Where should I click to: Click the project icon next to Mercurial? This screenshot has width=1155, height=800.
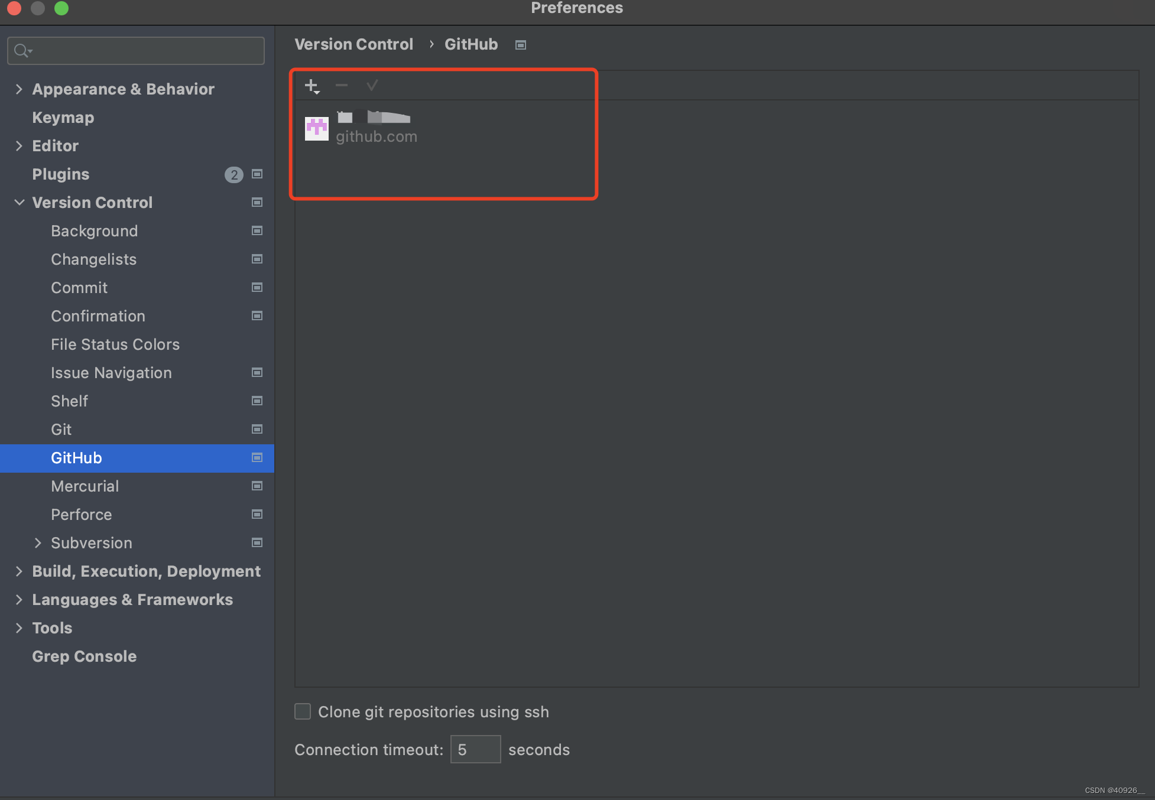click(x=257, y=486)
